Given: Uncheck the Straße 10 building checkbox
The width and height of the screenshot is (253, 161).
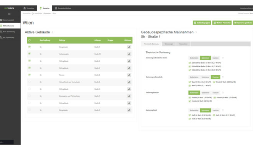Looking at the screenshot, I should [x=30, y=54].
